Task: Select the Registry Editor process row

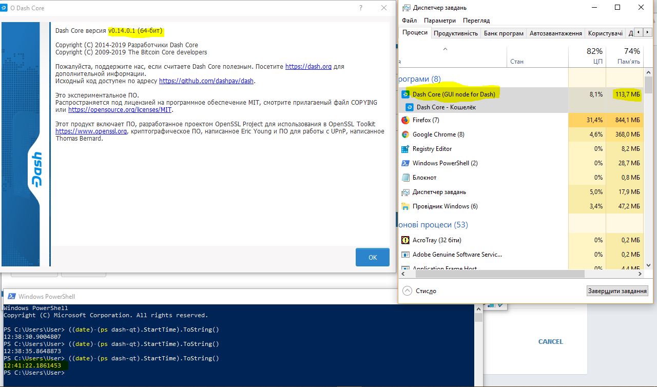Action: 521,149
